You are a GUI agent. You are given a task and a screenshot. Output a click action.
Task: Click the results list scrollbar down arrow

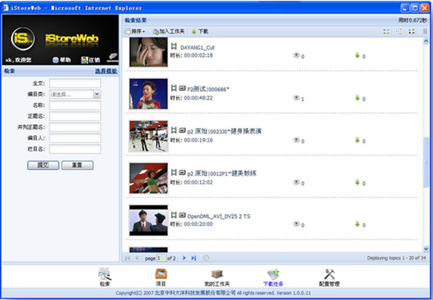(426, 248)
